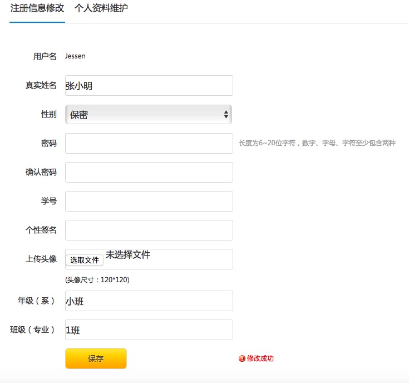Image resolution: width=409 pixels, height=383 pixels.
Task: Click the red exclamation icon beside 修改成功
Action: tap(242, 359)
